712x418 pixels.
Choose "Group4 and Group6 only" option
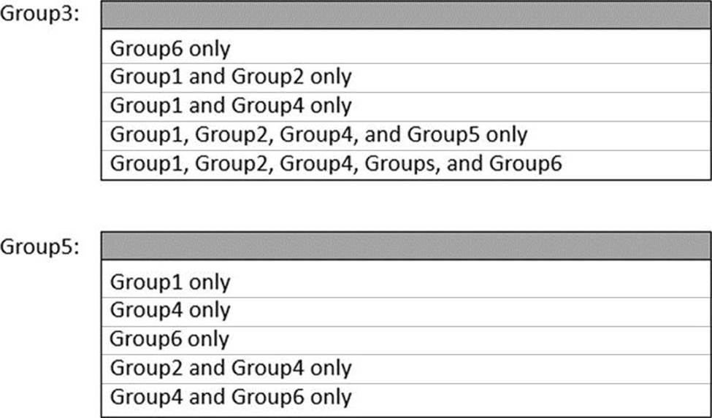pyautogui.click(x=231, y=398)
